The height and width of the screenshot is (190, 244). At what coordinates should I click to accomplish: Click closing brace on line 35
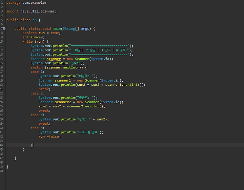click(23, 150)
